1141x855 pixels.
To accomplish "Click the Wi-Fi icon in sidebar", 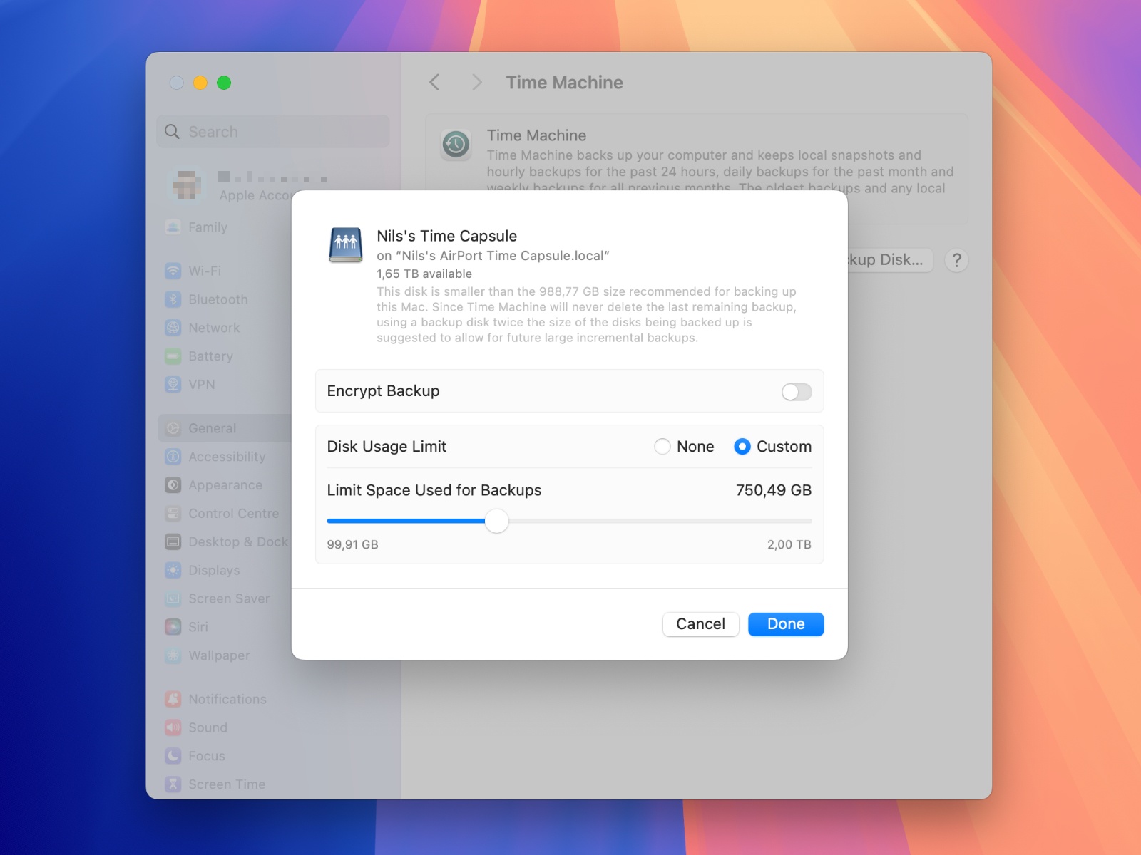I will point(173,271).
